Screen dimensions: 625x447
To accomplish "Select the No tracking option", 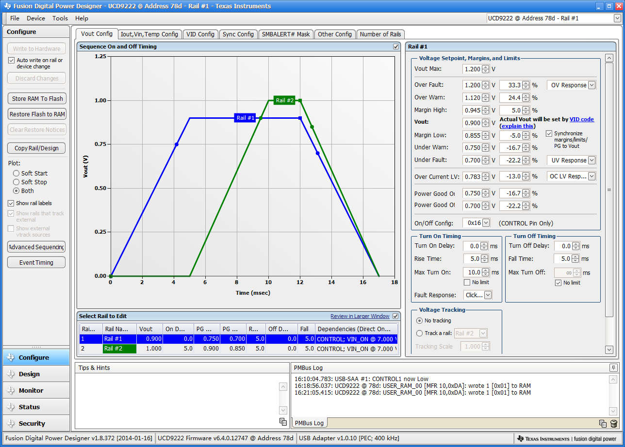I will coord(420,320).
